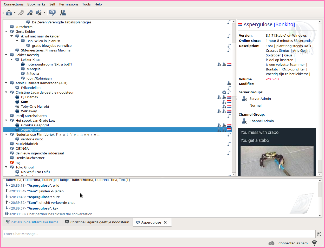Mute the microphone from the toolbar
The image size is (325, 248).
[30, 12]
